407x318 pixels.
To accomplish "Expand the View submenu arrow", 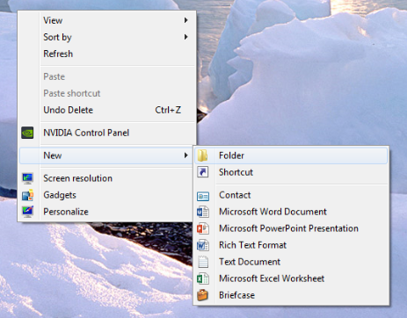I will click(x=185, y=20).
